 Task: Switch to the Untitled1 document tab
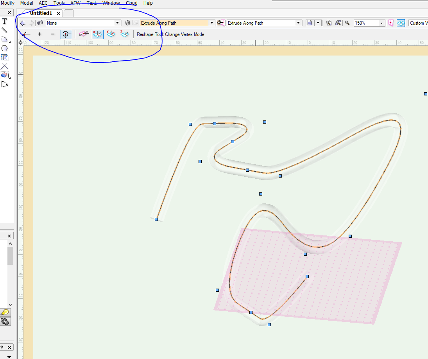point(41,13)
